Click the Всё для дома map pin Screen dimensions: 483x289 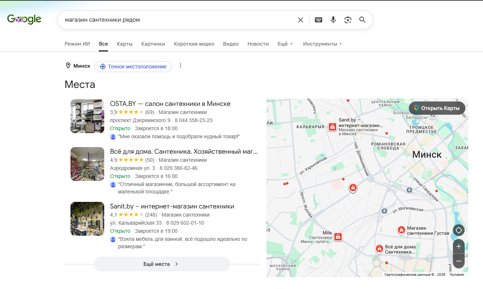tap(379, 249)
